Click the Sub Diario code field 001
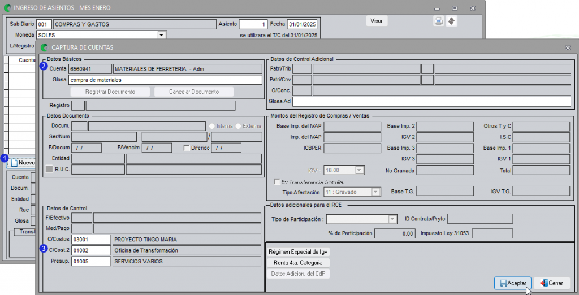 point(44,24)
